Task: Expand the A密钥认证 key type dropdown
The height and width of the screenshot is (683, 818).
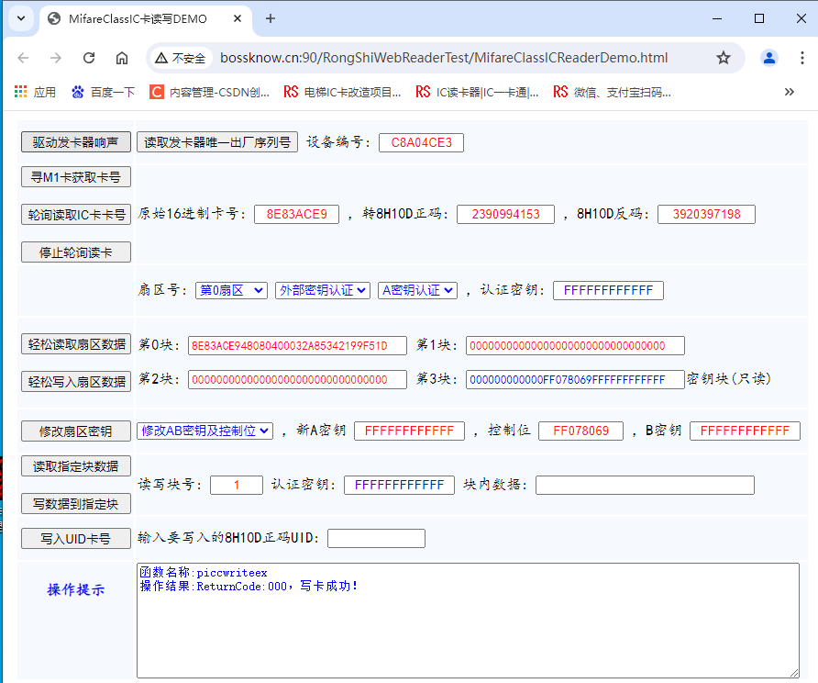Action: click(417, 290)
